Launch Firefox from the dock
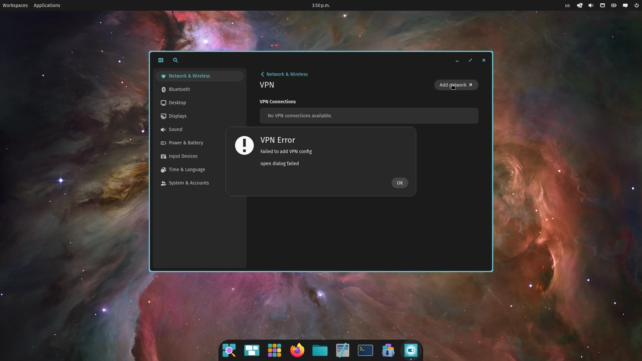 click(297, 350)
